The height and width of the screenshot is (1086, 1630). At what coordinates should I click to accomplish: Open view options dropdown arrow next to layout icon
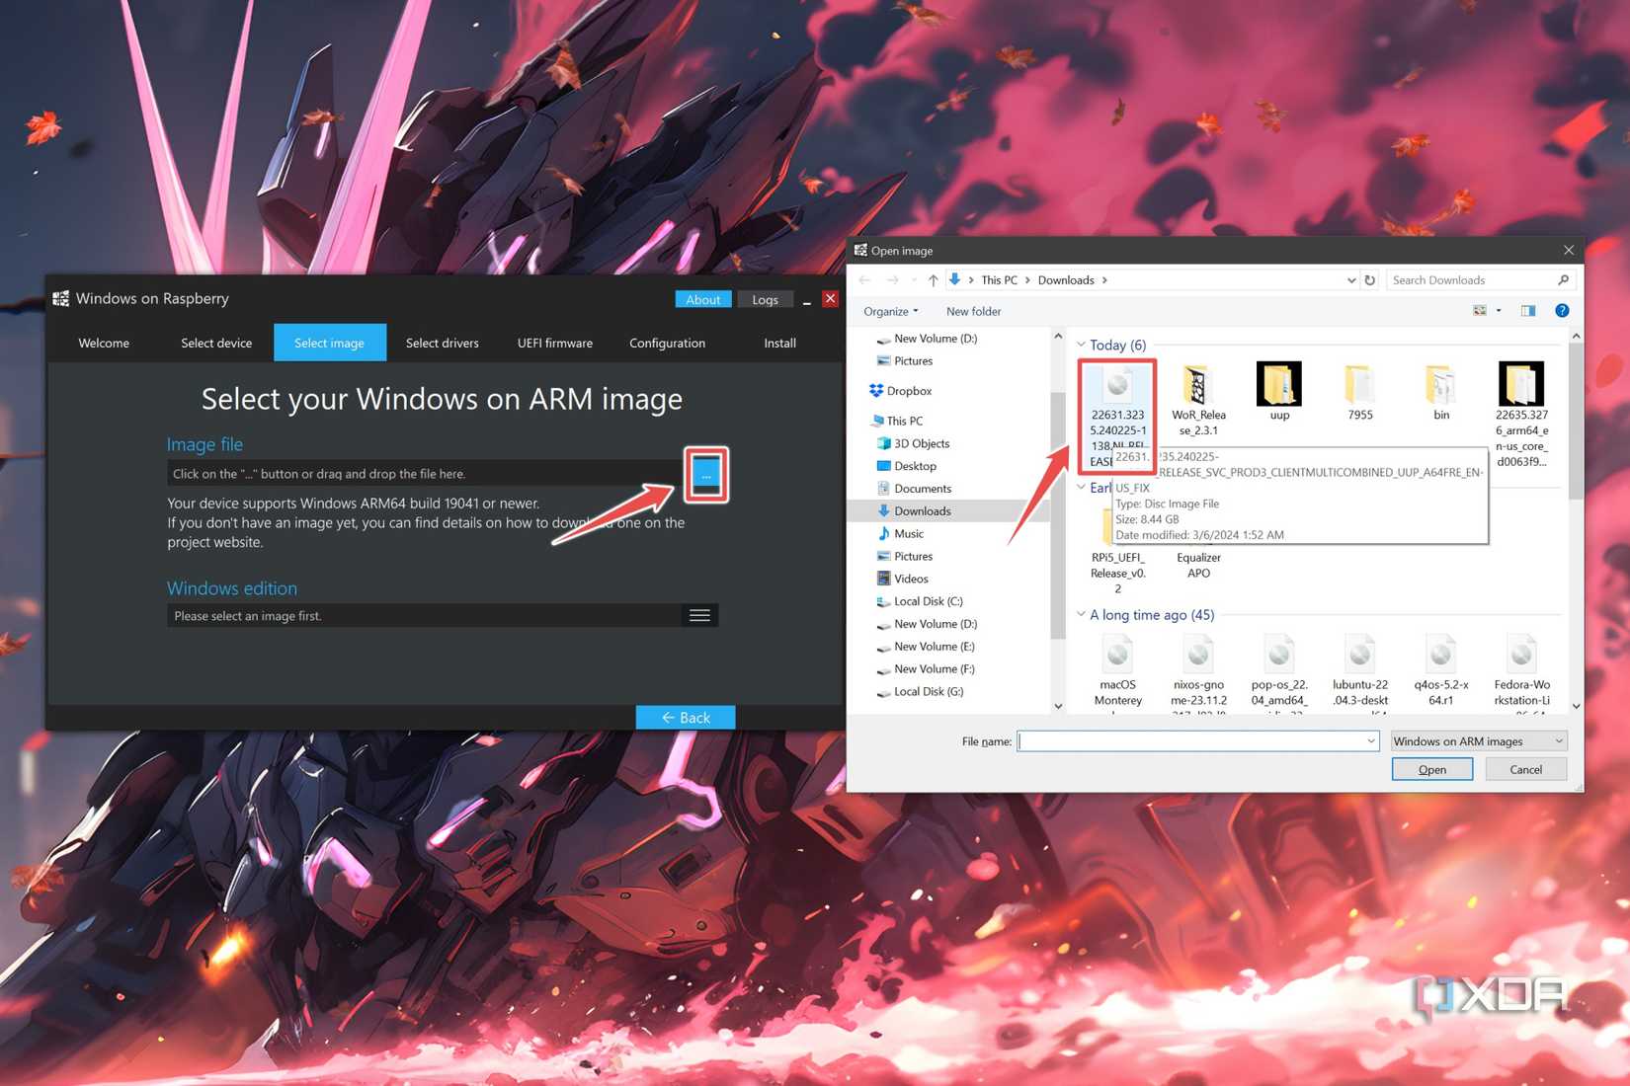pos(1499,311)
